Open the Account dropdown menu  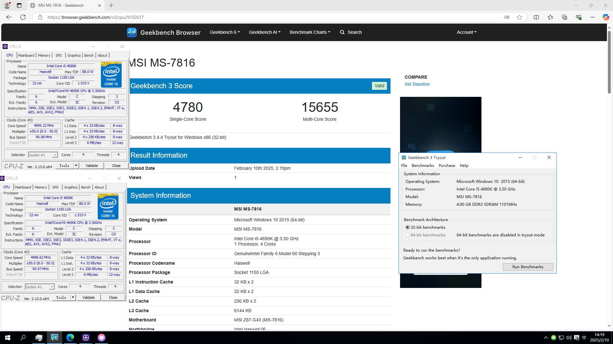coord(466,32)
